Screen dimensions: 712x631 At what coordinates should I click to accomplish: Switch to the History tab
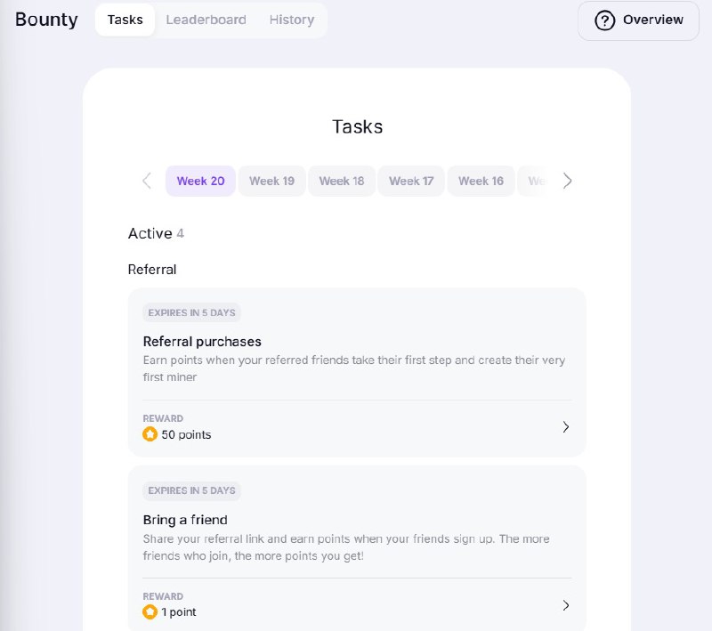pos(292,20)
